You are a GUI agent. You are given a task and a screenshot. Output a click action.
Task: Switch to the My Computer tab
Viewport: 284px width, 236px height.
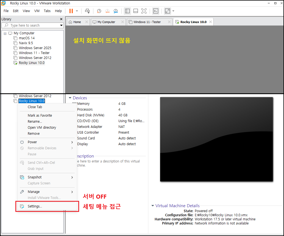tap(106, 22)
